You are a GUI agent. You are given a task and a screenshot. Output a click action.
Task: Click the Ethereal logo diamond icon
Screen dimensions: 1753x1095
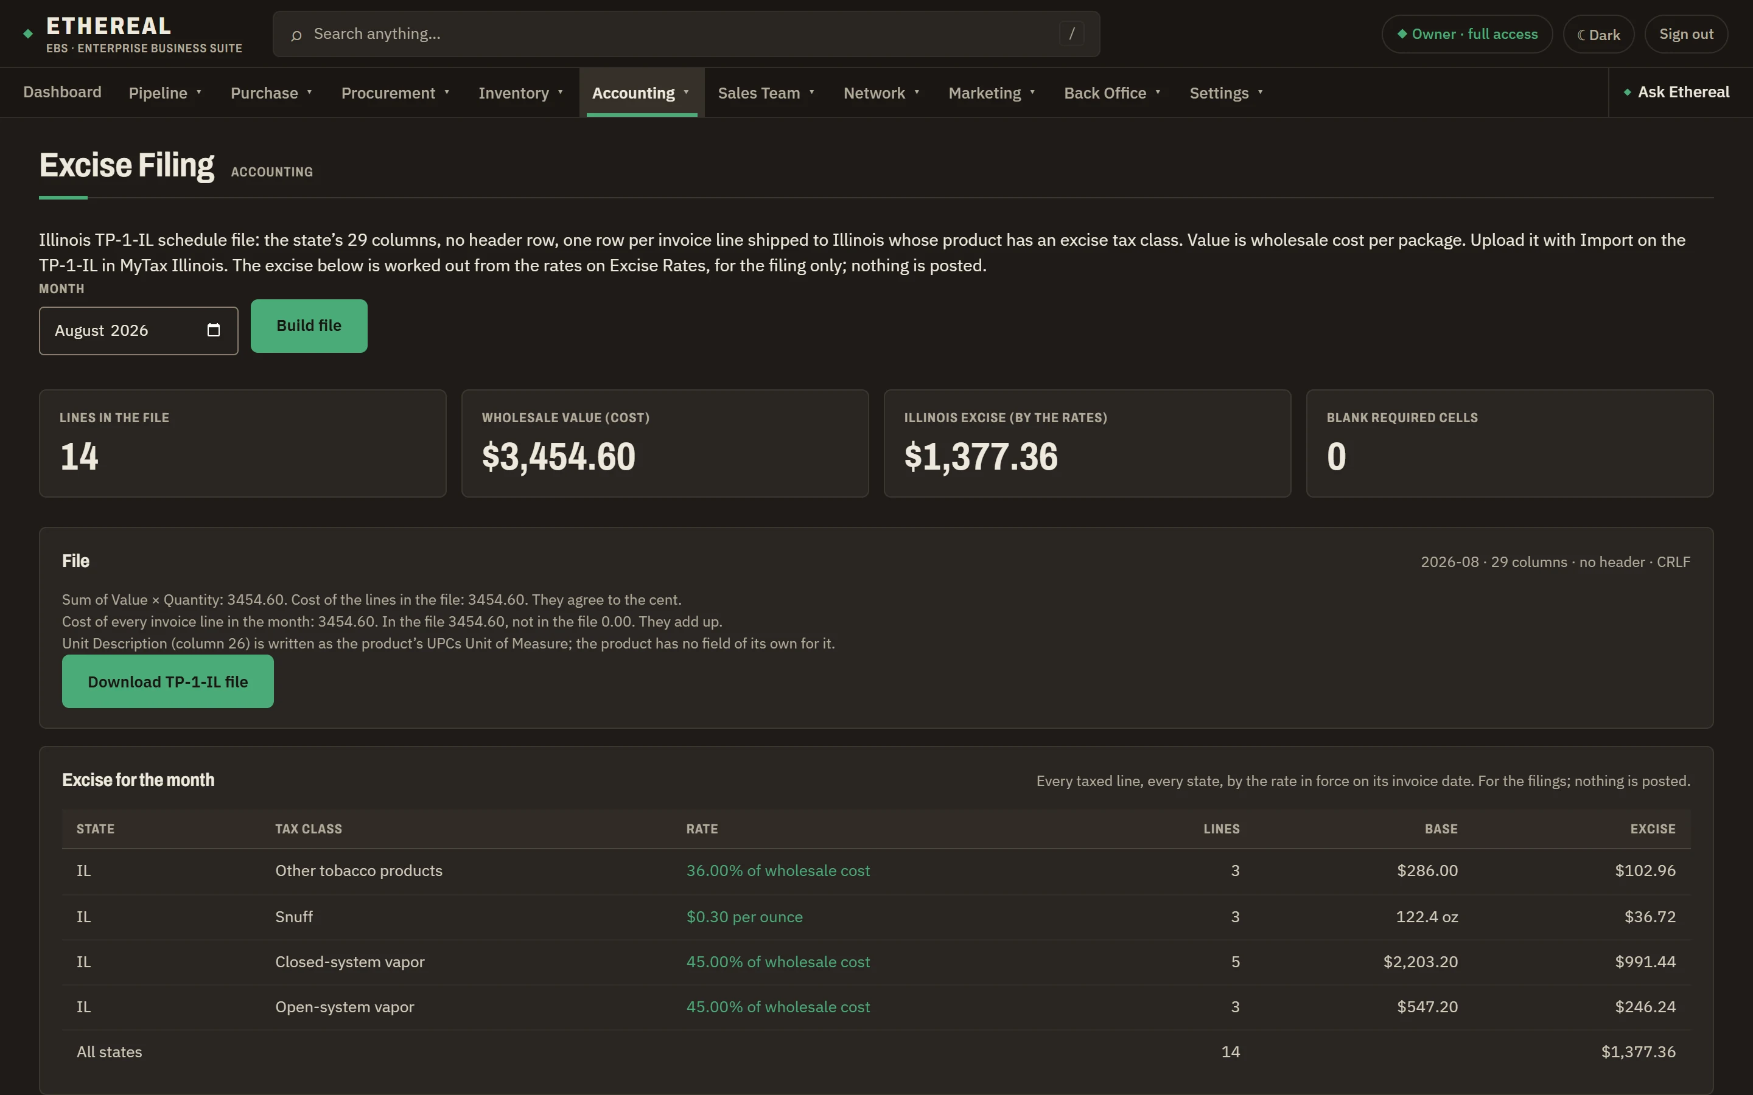27,33
